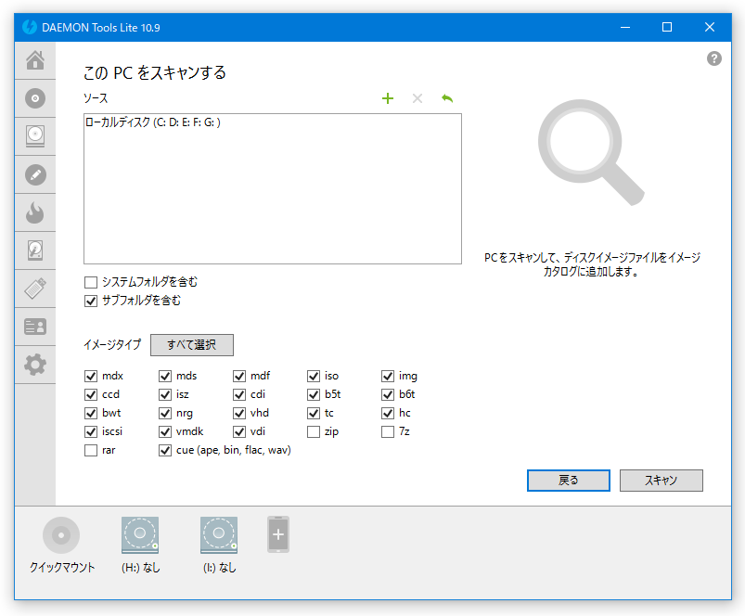Enable the rar image type checkbox
The height and width of the screenshot is (616, 745).
91,450
